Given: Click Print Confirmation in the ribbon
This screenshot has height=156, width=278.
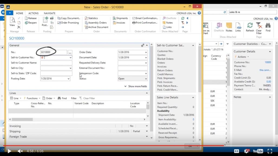Looking at the screenshot, I should [x=145, y=23].
